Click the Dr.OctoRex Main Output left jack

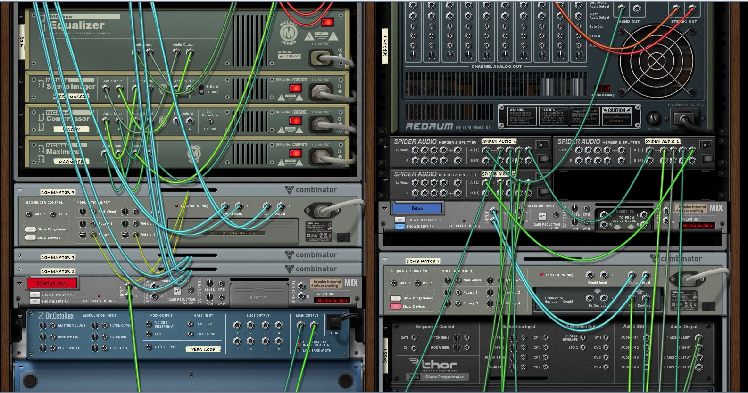pyautogui.click(x=300, y=325)
